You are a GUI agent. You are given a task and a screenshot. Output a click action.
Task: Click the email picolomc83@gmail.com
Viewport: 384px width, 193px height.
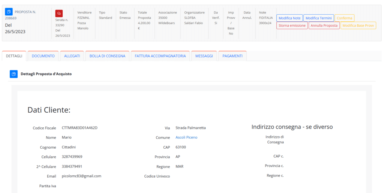pyautogui.click(x=81, y=176)
